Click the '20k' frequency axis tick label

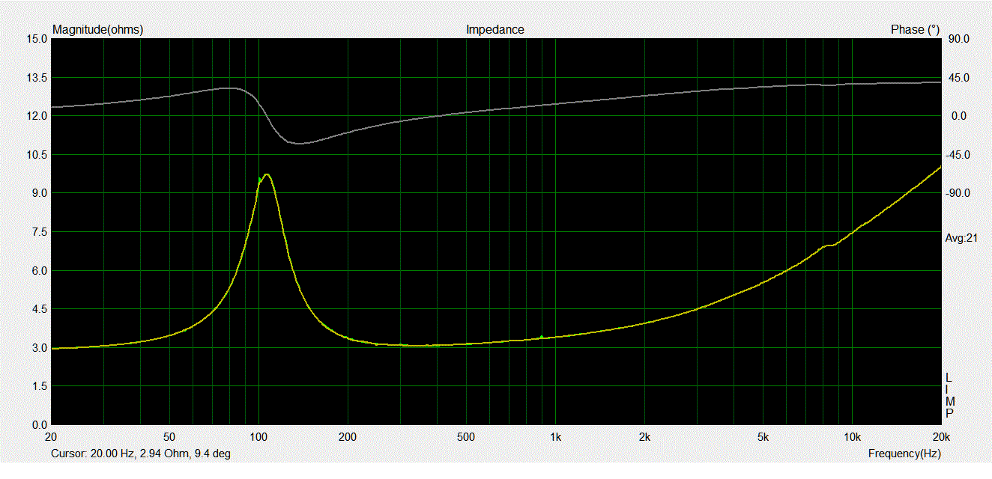coord(941,437)
